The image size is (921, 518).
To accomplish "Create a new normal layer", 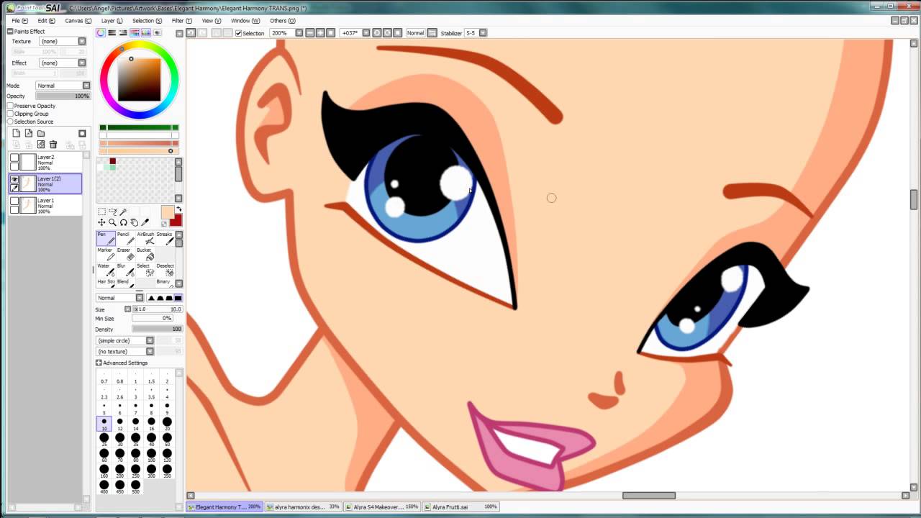I will coord(16,133).
